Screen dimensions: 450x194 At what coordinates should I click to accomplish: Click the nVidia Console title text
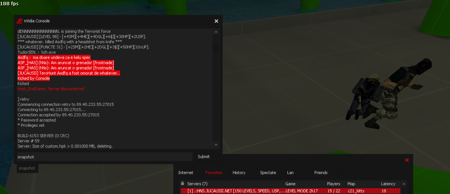tap(37, 21)
